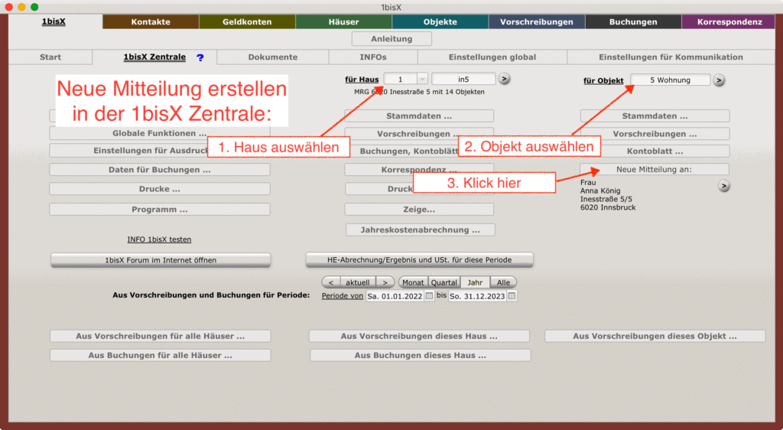The width and height of the screenshot is (783, 430).
Task: Click the 5 Wohnung object field
Action: 670,80
